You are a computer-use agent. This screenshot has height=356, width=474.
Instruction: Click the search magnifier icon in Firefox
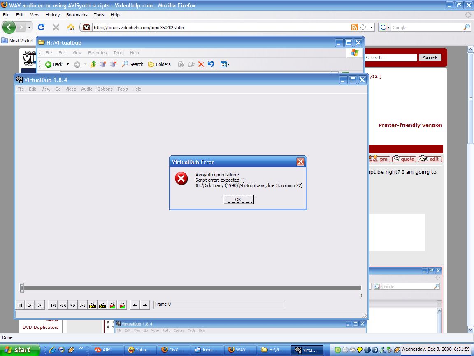(467, 28)
